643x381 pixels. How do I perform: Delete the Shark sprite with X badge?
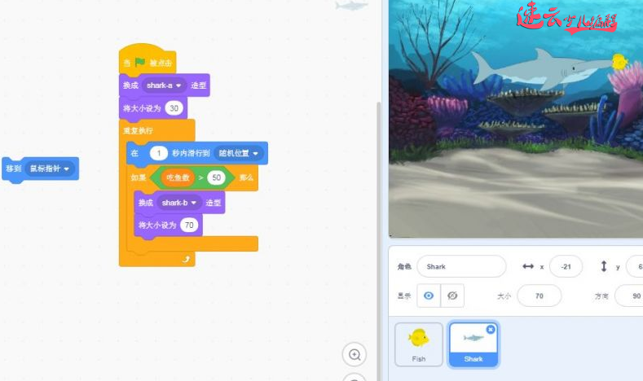click(x=491, y=329)
